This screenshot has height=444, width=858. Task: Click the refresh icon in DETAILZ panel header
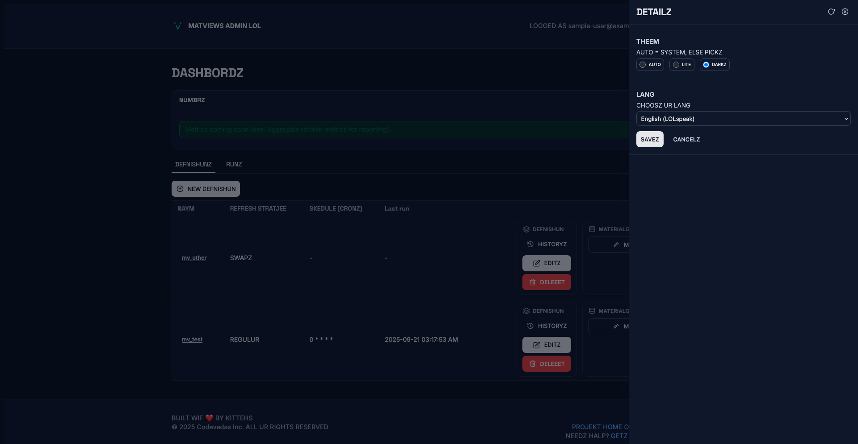click(x=831, y=12)
